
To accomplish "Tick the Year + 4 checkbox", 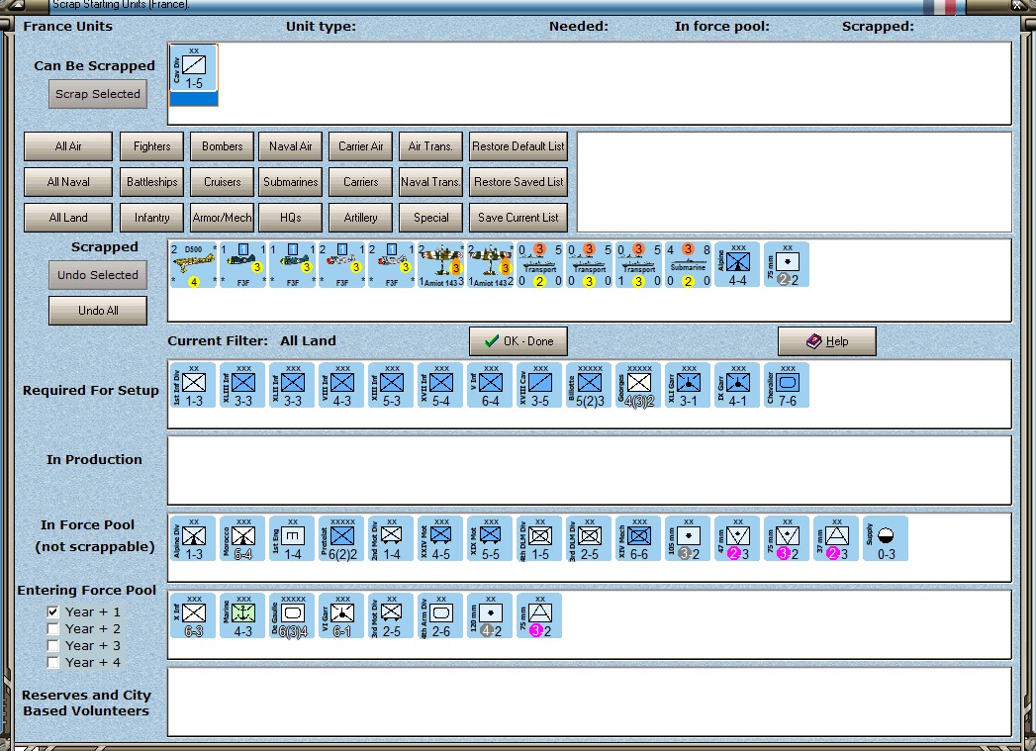I will pos(53,663).
